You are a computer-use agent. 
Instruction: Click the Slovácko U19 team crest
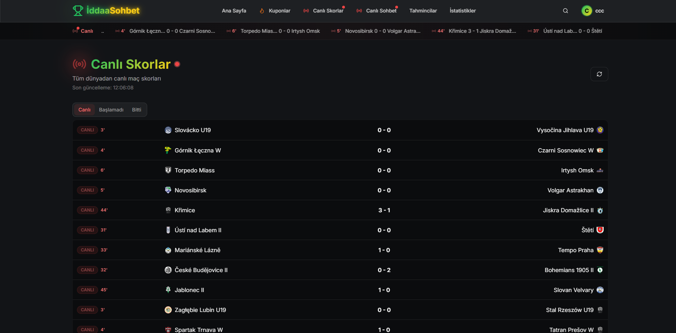click(168, 130)
